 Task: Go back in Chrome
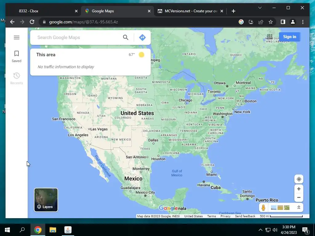pos(12,22)
